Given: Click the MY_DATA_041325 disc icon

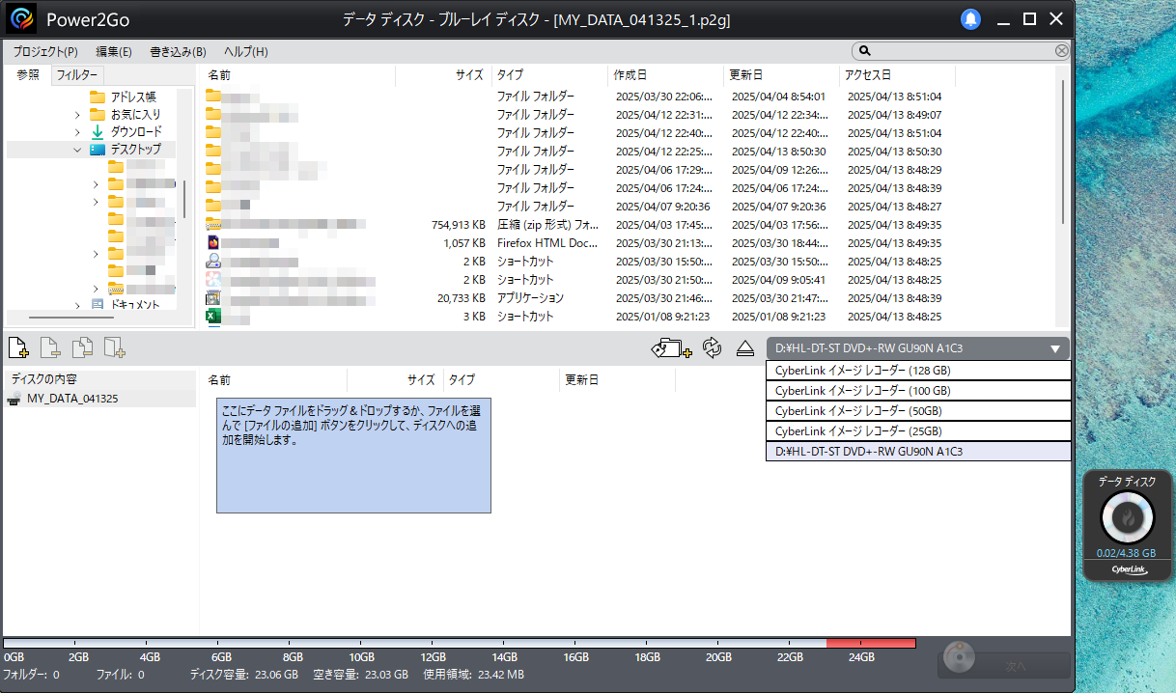Looking at the screenshot, I should click(x=14, y=399).
